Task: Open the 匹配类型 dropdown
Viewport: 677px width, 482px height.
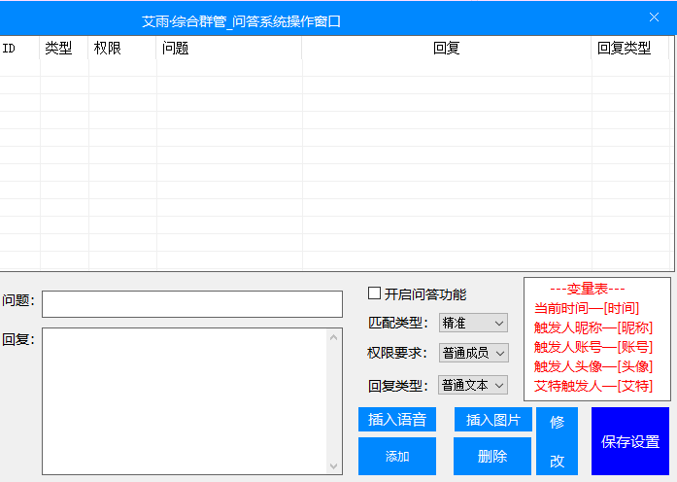Action: click(x=473, y=323)
